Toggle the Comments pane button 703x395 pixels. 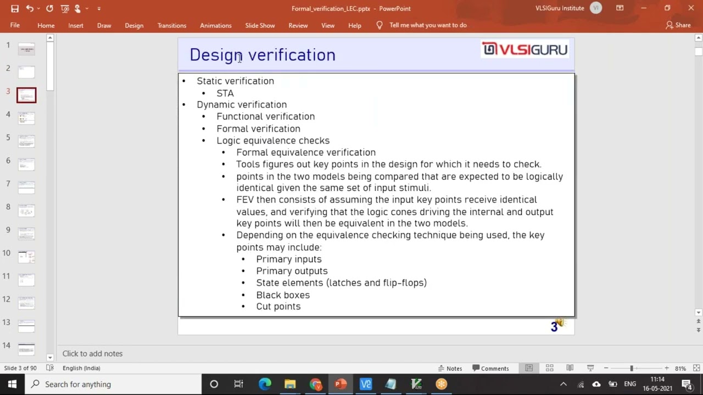[x=490, y=368]
